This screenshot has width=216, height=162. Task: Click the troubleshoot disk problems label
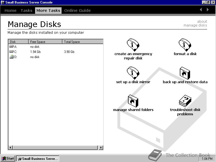pyautogui.click(x=185, y=112)
